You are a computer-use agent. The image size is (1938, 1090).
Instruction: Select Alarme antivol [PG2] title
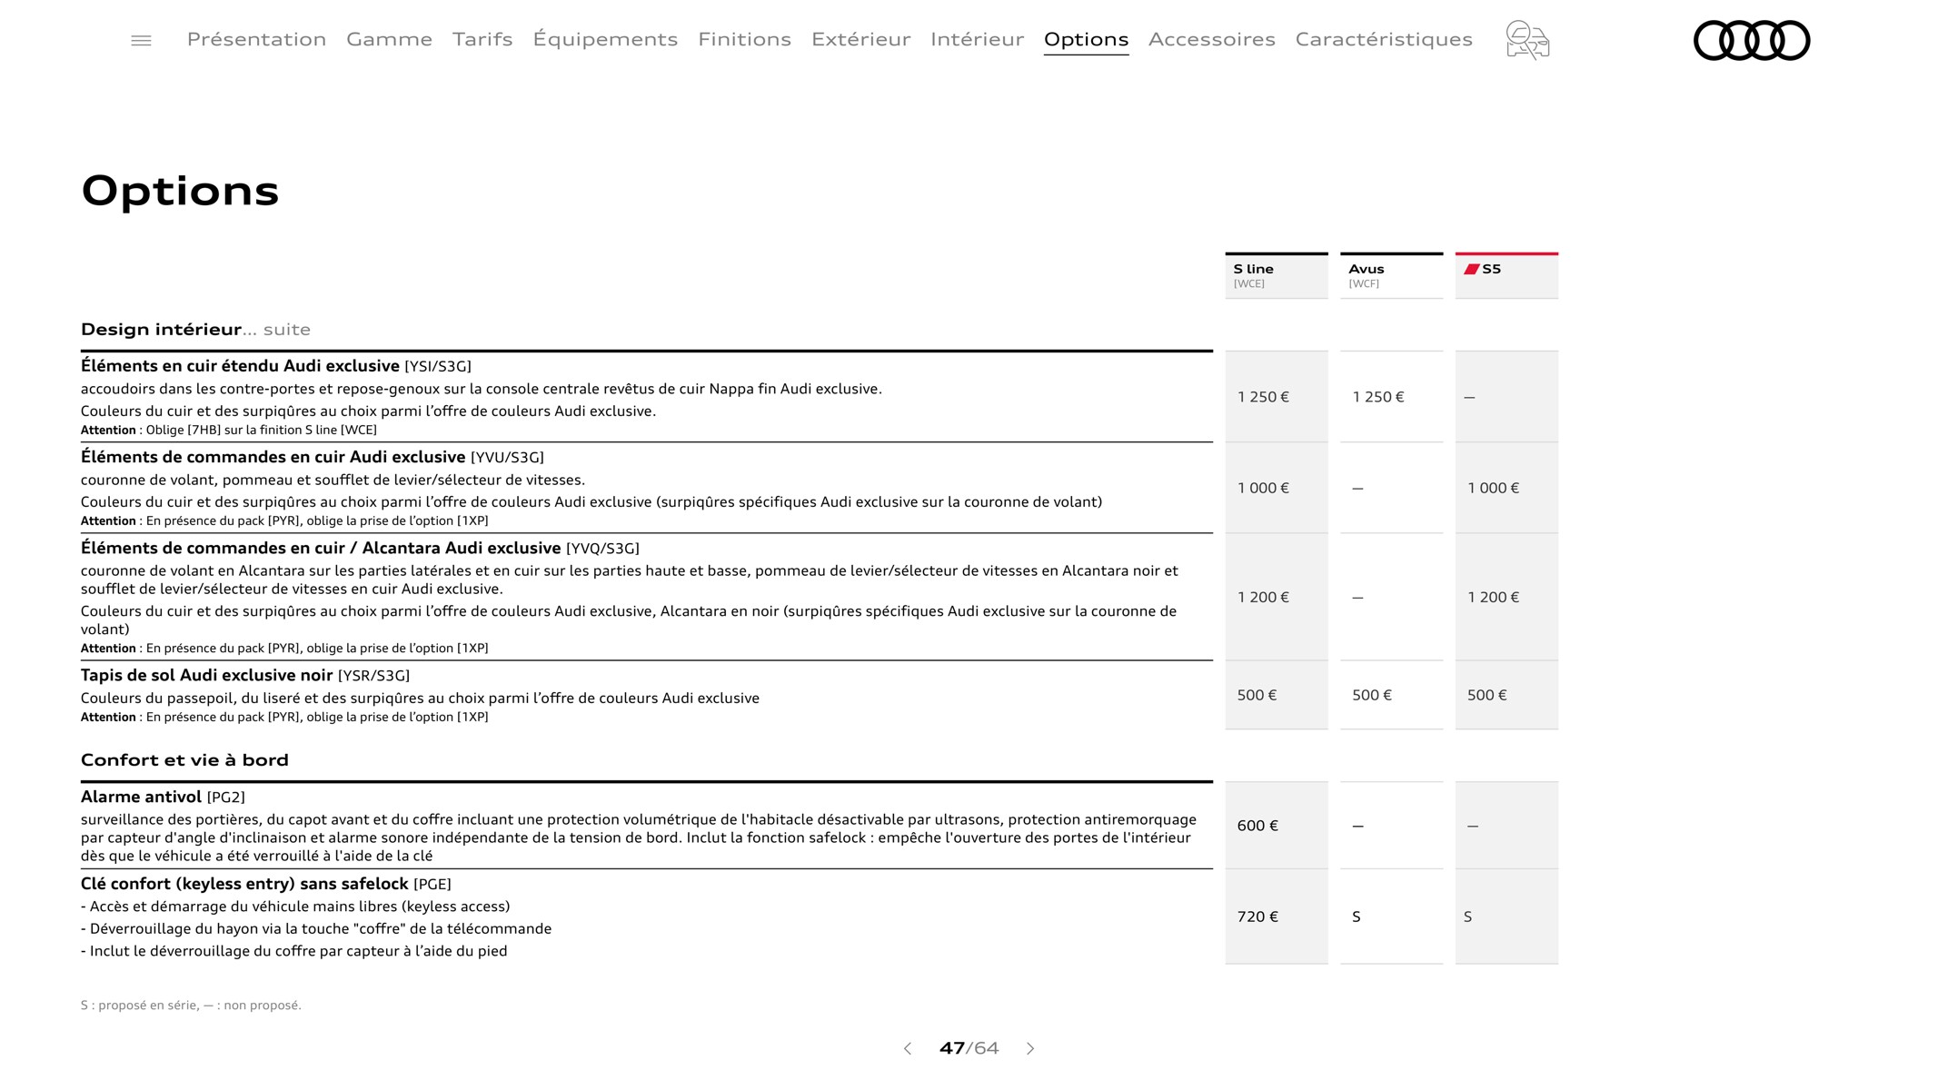click(163, 797)
